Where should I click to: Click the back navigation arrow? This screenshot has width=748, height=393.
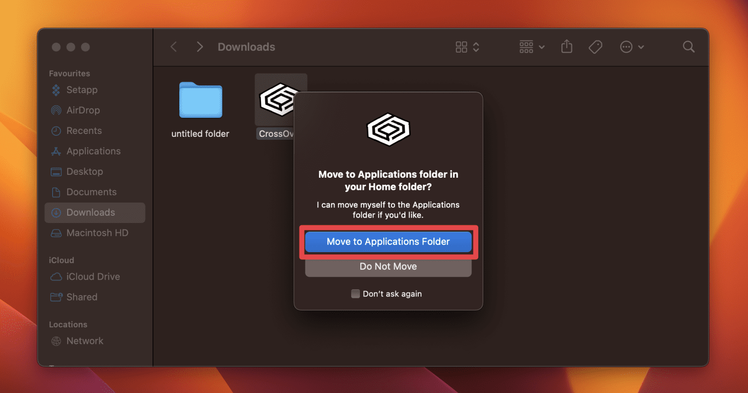[173, 46]
